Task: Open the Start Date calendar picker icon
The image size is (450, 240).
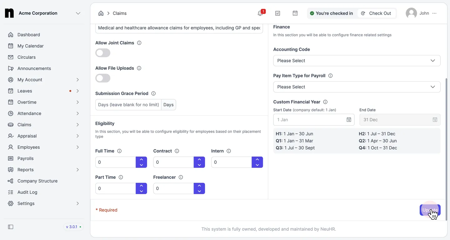Action: pos(349,120)
